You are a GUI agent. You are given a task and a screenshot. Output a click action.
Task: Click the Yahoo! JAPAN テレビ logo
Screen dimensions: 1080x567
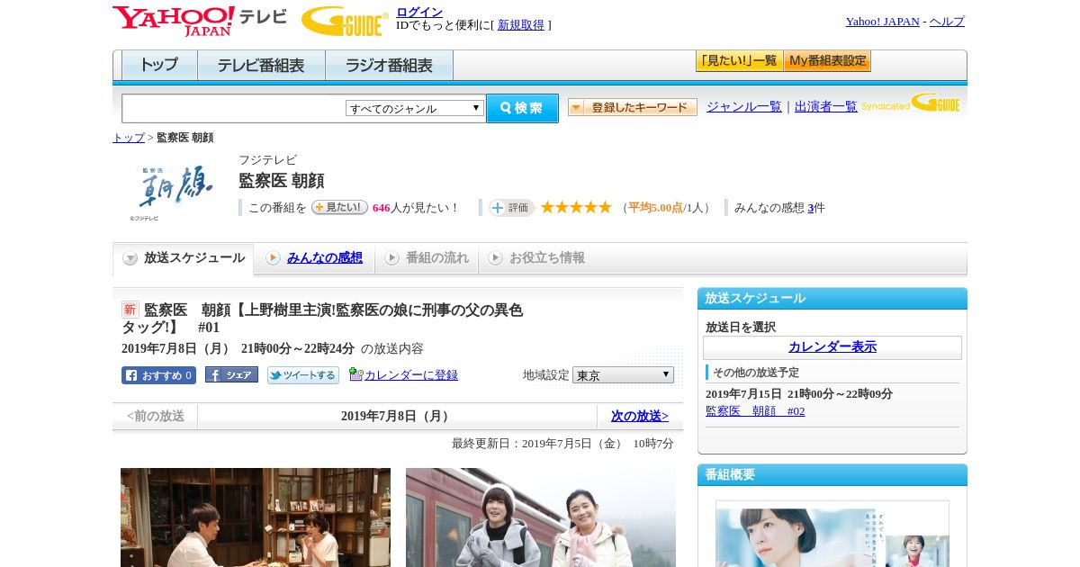pyautogui.click(x=200, y=21)
